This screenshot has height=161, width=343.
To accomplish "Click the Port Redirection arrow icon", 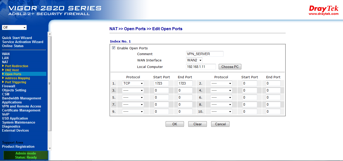I will 3,66.
